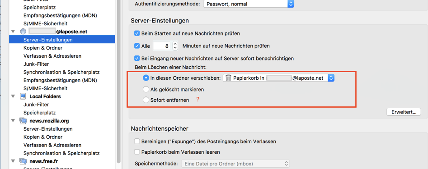Image resolution: width=428 pixels, height=169 pixels.
Task: Click the Papierkorb trash icon in folder dropdown
Action: (229, 78)
